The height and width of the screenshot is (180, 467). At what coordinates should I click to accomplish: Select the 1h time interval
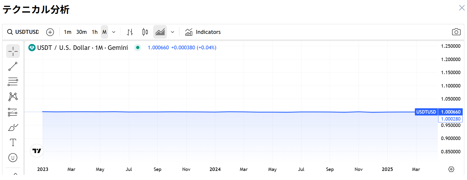[x=95, y=32]
